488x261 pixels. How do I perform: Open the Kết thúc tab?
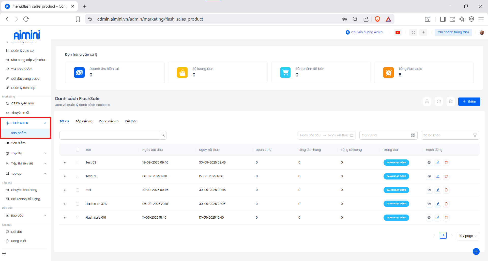pyautogui.click(x=131, y=121)
